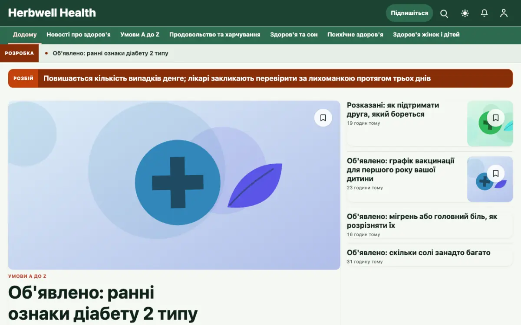
Task: Open main diabetes article hero image
Action: 174,185
